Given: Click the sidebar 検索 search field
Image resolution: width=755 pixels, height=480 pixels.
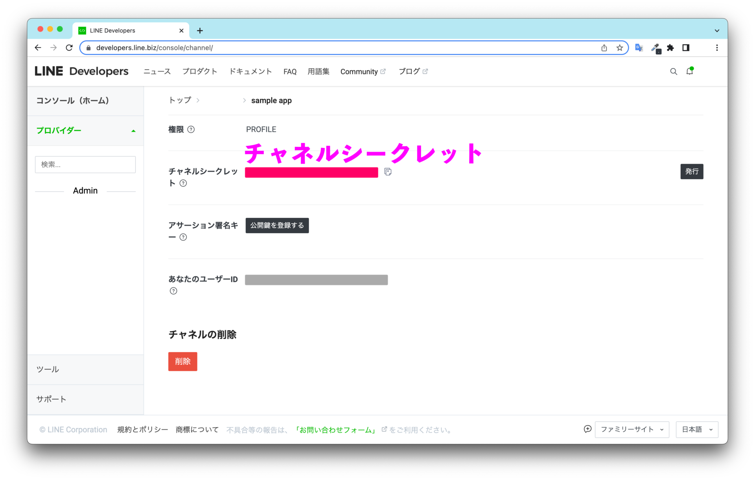Looking at the screenshot, I should click(x=85, y=164).
